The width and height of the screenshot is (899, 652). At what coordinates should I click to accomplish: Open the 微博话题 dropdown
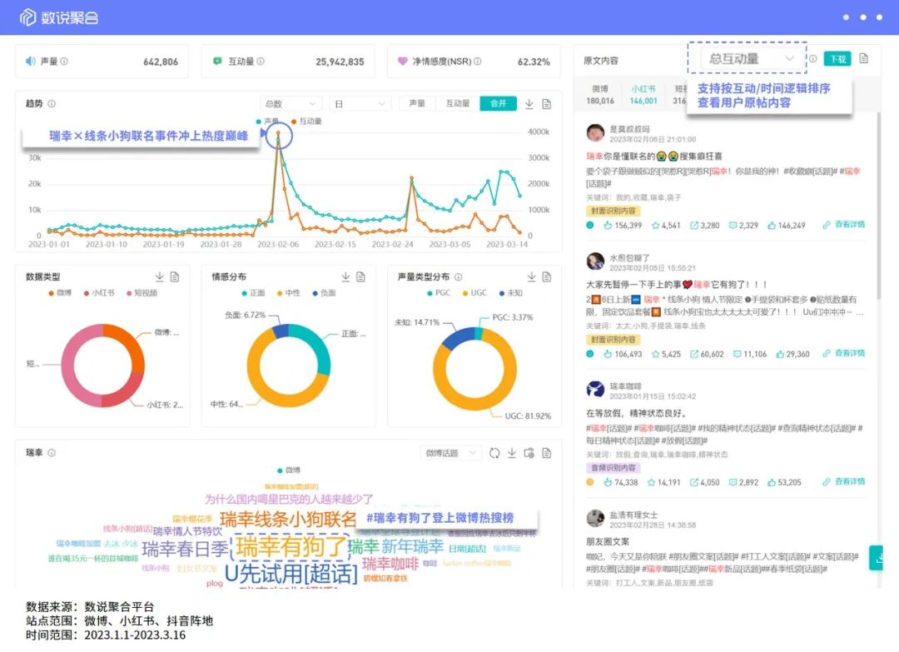click(x=450, y=453)
